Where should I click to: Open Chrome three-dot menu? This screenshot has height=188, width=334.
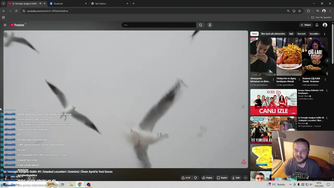click(330, 11)
